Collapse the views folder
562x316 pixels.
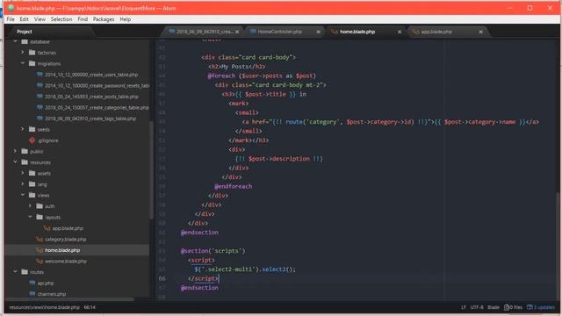23,195
